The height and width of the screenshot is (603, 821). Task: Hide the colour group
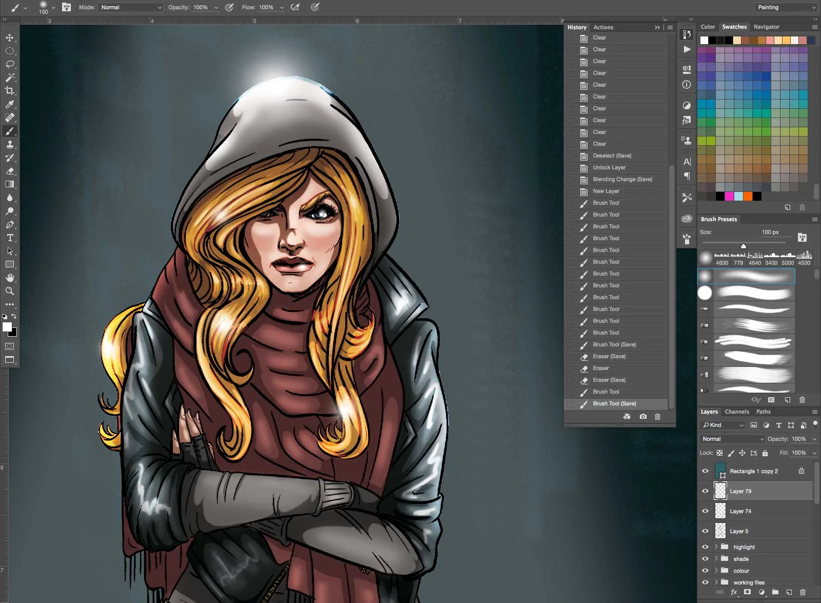(x=705, y=571)
